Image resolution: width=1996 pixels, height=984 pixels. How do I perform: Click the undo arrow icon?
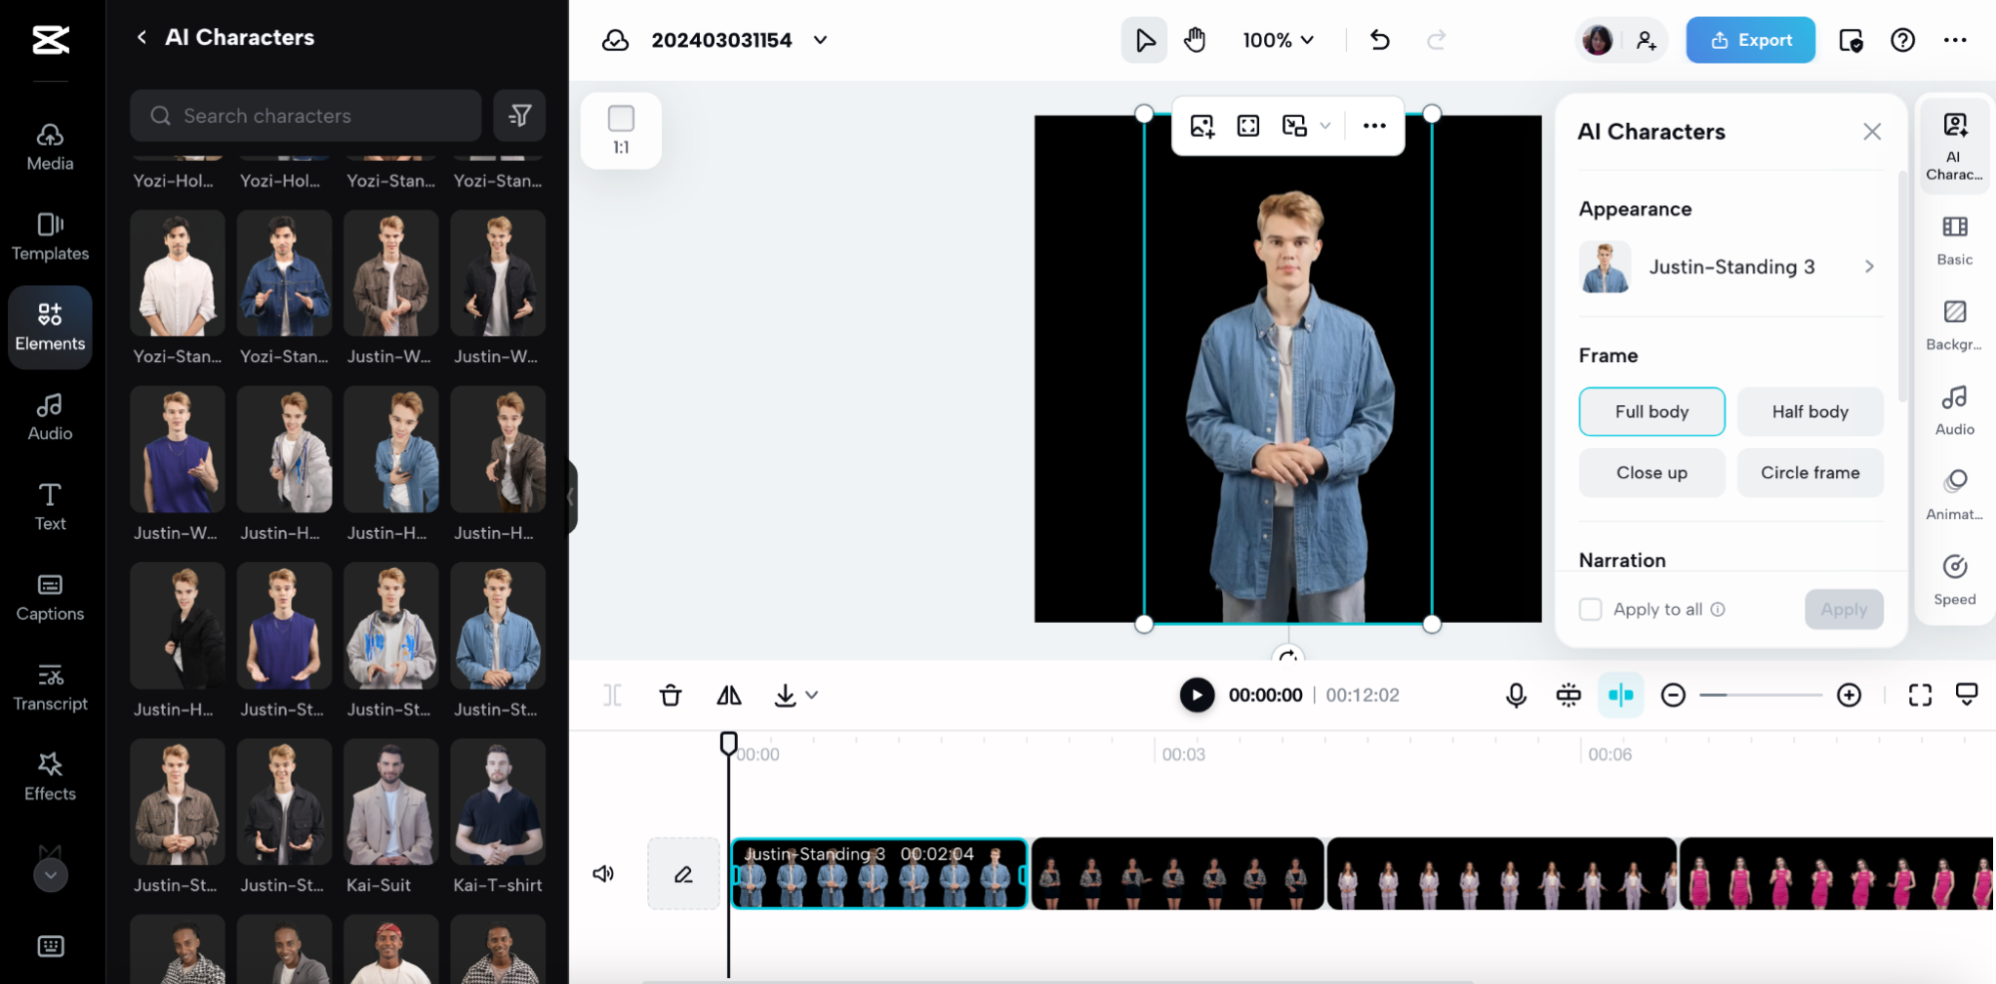1380,40
